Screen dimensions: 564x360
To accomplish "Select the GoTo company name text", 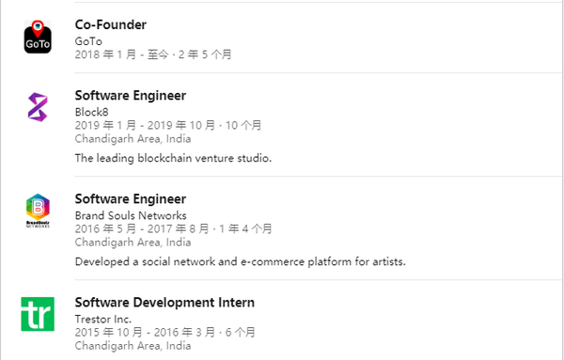I will click(x=88, y=41).
